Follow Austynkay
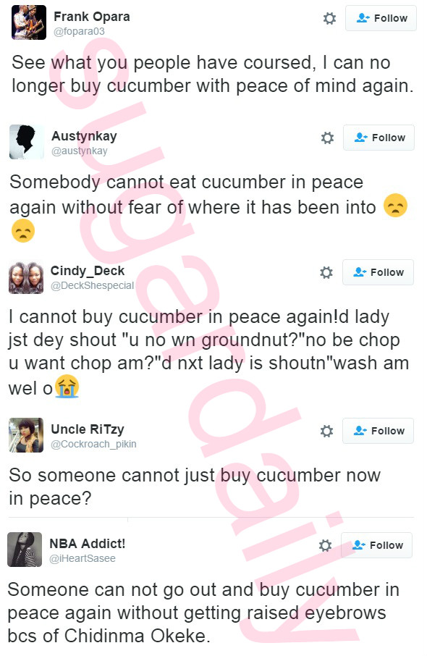Image resolution: width=427 pixels, height=656 pixels. point(379,138)
